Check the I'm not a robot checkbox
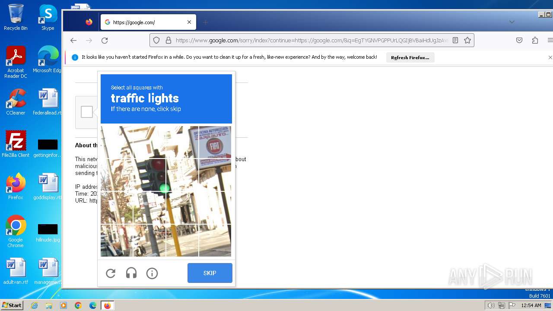 pos(87,112)
